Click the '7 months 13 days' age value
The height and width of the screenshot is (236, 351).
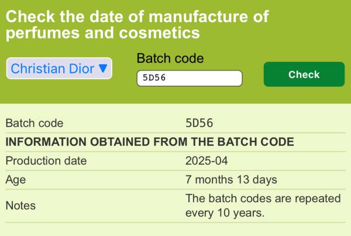(231, 180)
